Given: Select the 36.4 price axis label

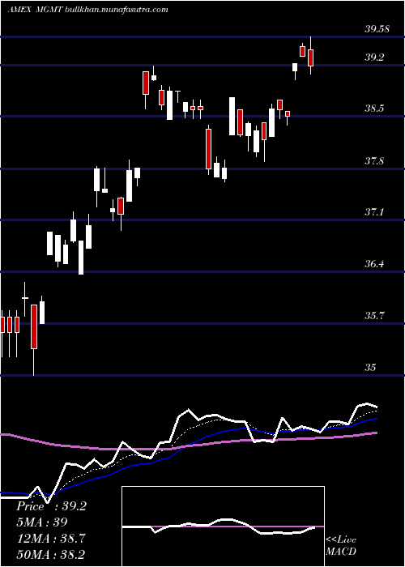Looking at the screenshot, I should point(374,263).
